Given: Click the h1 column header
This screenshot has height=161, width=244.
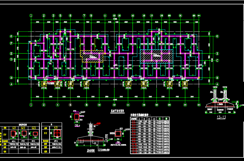Looking at the screenshot, I should pos(149,119).
